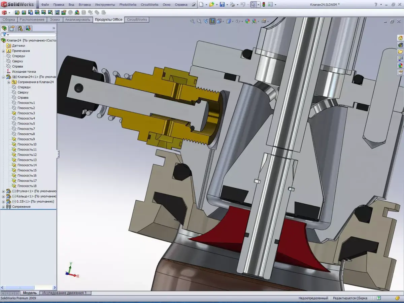Image resolution: width=404 pixels, height=303 pixels.
Task: Select Датчики in the feature tree
Action: [19, 45]
